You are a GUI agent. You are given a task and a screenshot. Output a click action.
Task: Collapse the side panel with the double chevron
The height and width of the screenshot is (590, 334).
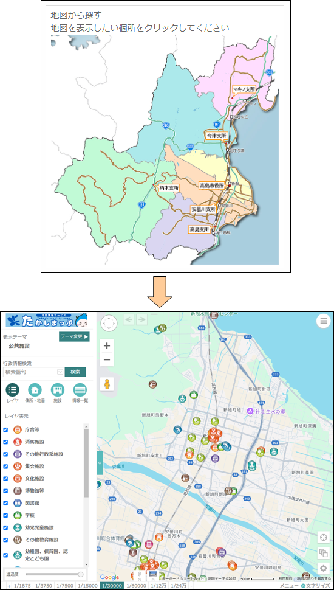pyautogui.click(x=100, y=462)
